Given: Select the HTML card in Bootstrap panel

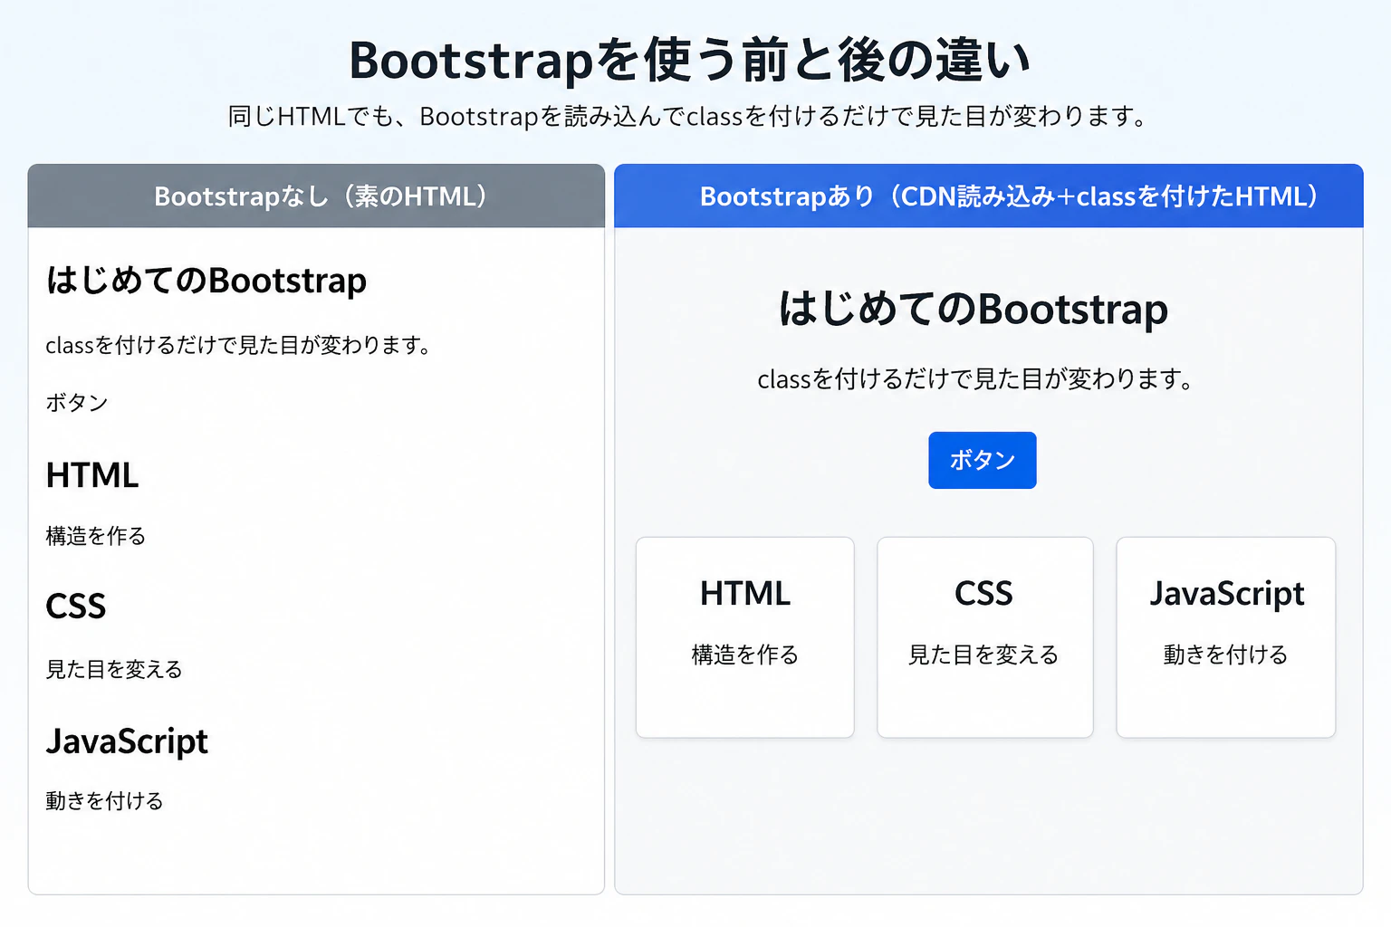Looking at the screenshot, I should click(744, 637).
